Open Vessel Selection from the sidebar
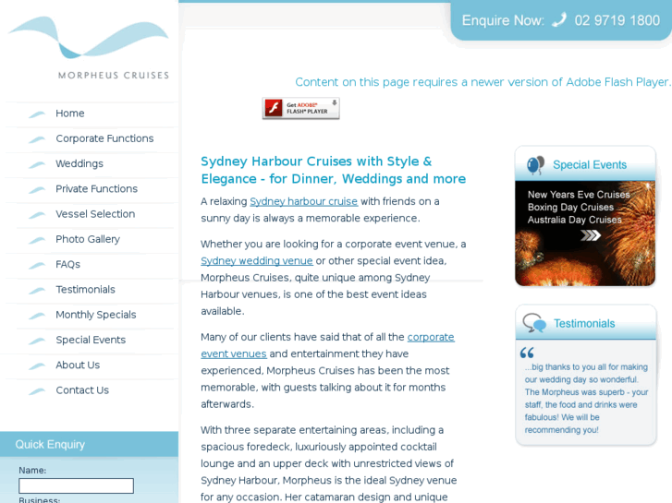 pyautogui.click(x=95, y=214)
